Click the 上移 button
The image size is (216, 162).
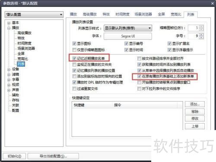point(195,126)
